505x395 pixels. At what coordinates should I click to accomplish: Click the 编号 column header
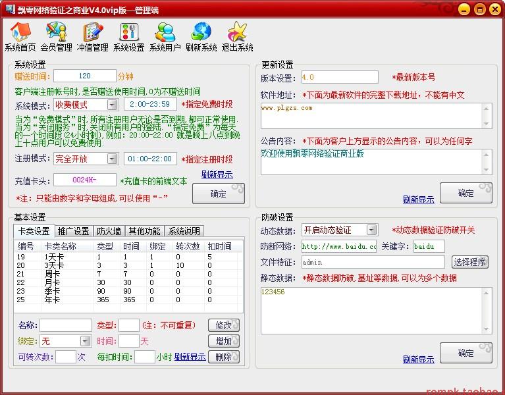pos(28,246)
